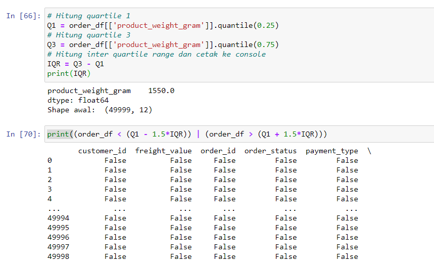
Task: Click the freight_value column header
Action: coord(163,151)
